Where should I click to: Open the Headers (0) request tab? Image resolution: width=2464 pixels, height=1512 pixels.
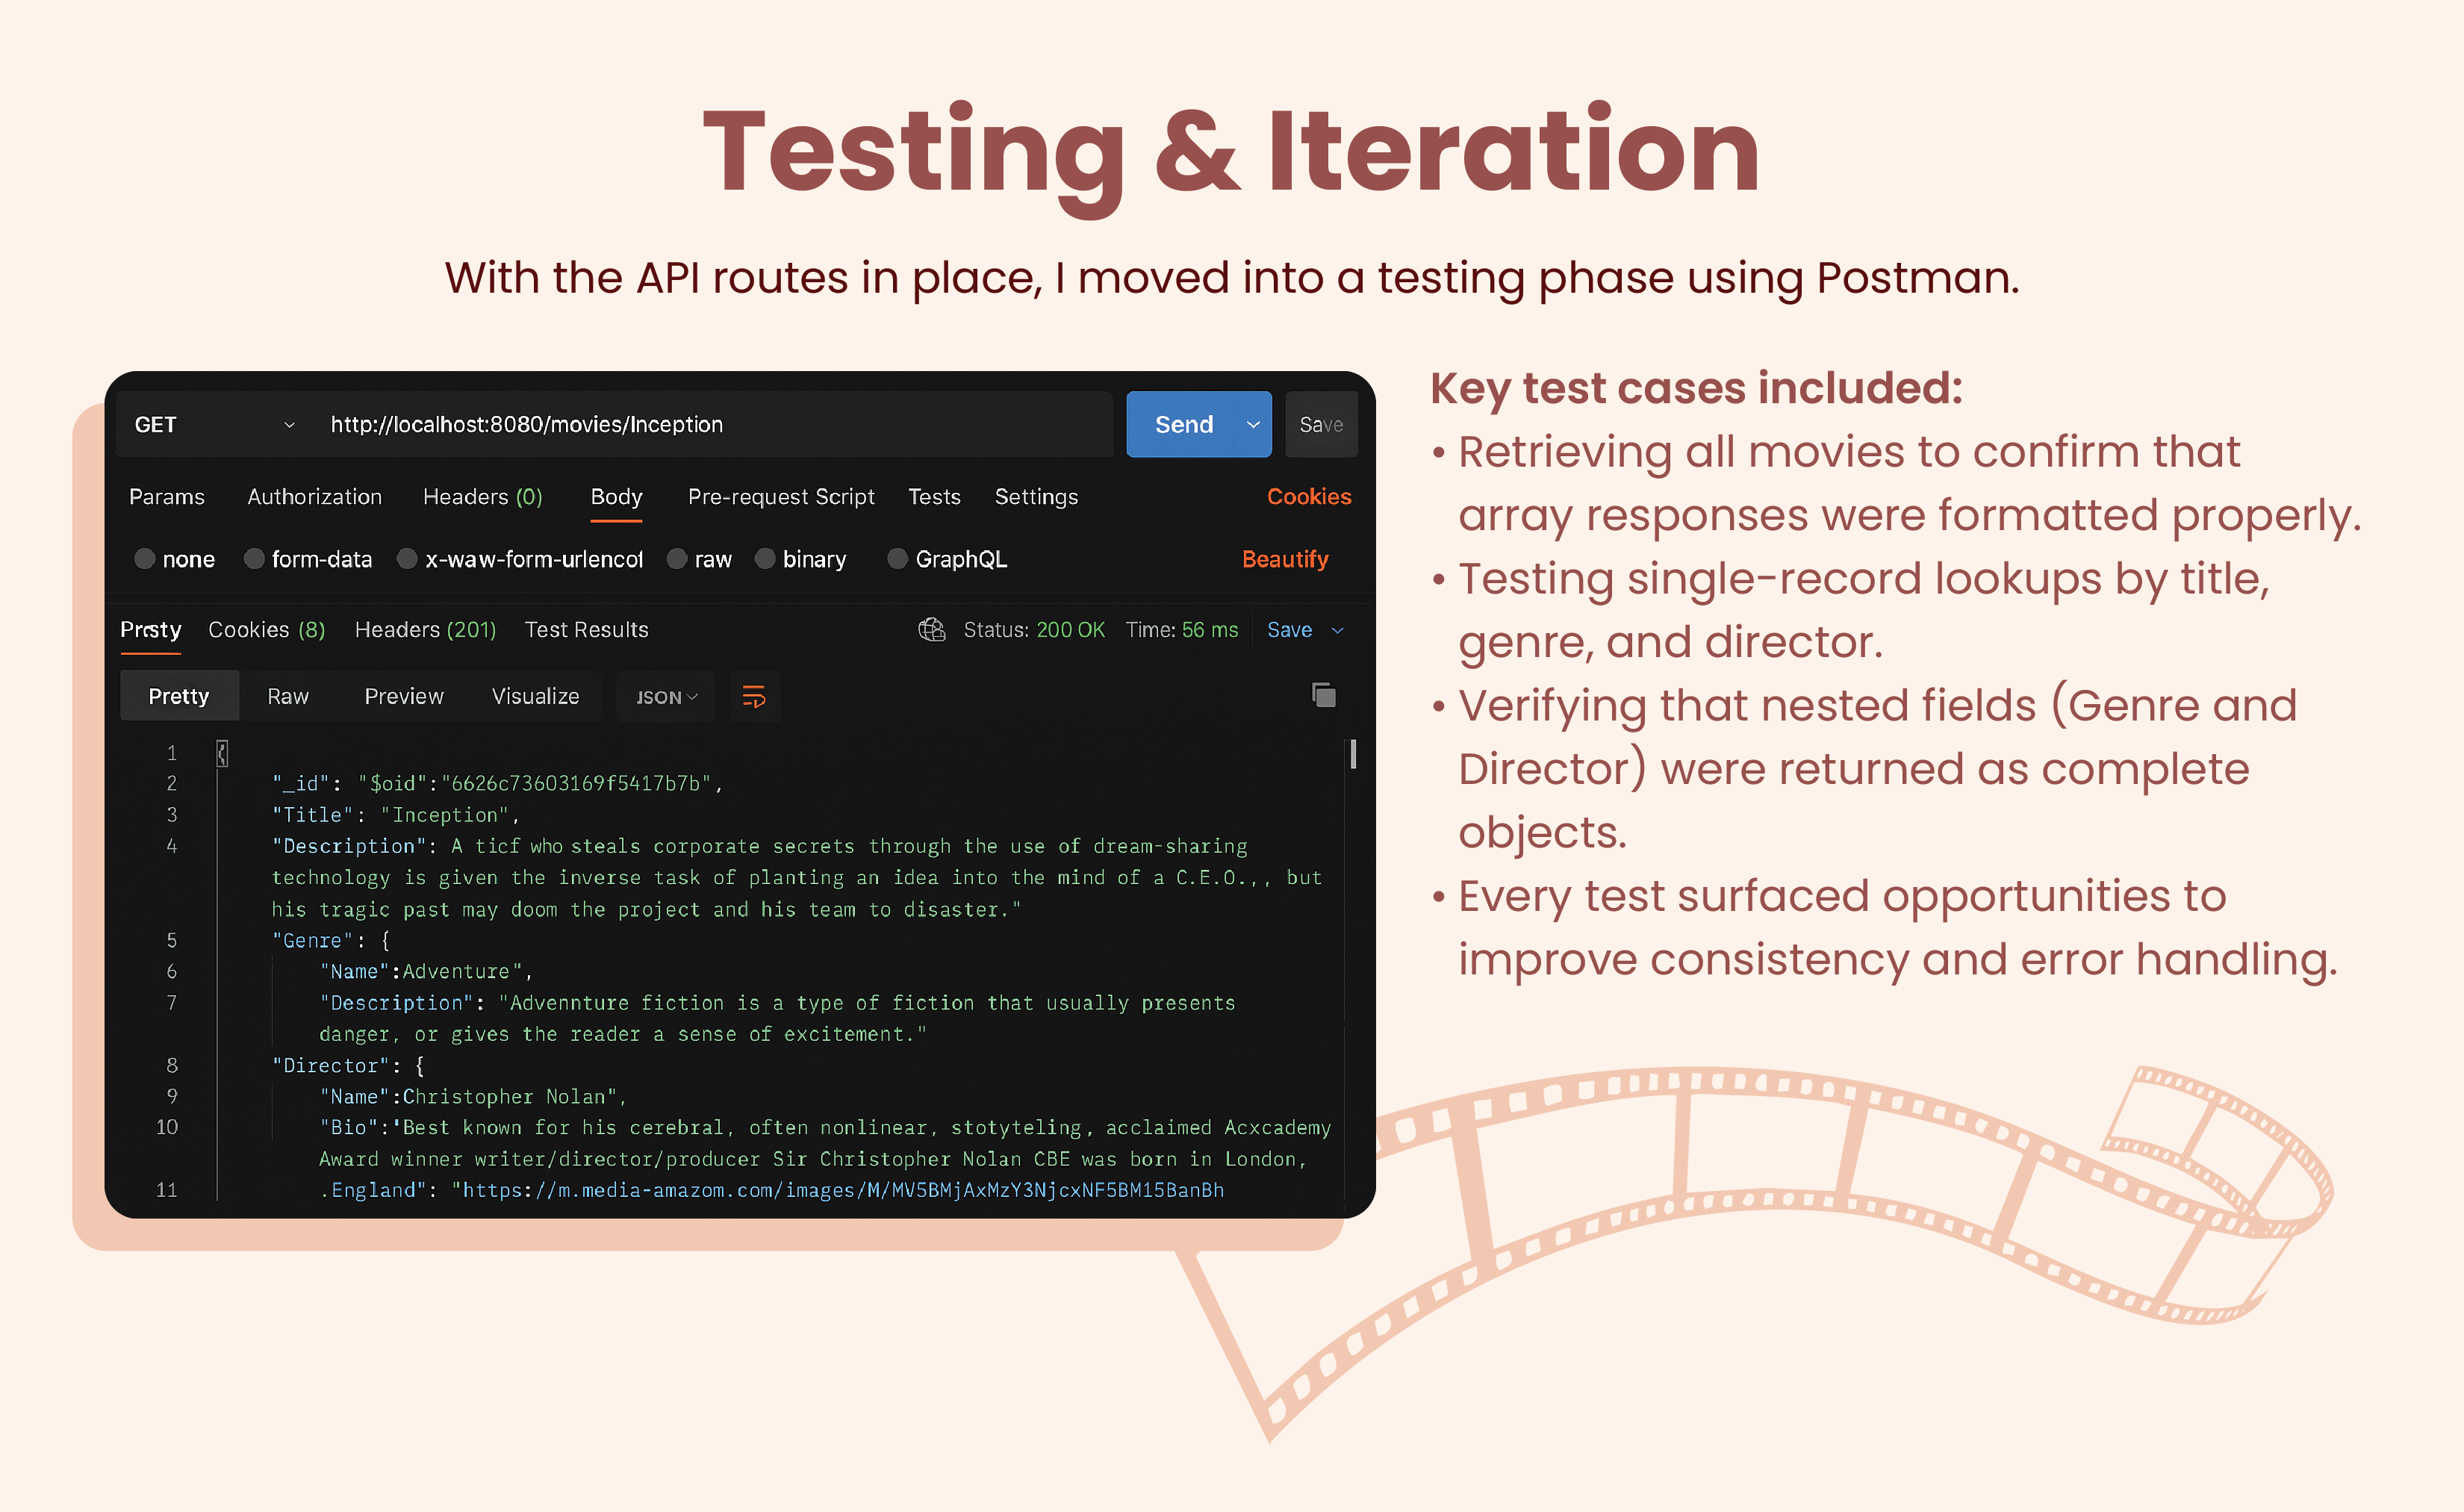tap(483, 497)
